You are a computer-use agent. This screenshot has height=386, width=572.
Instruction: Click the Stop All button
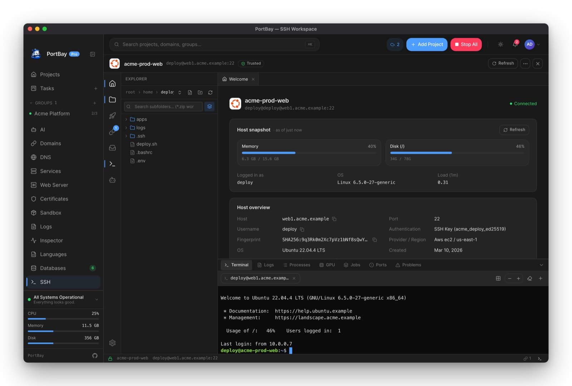coord(466,44)
